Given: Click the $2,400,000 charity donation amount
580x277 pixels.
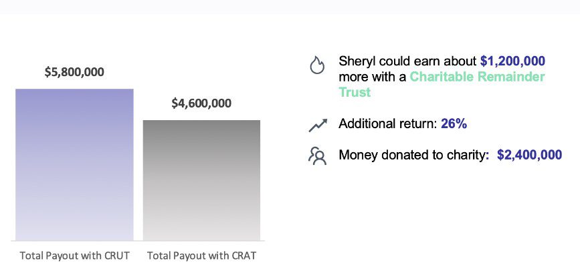Looking at the screenshot, I should (529, 155).
